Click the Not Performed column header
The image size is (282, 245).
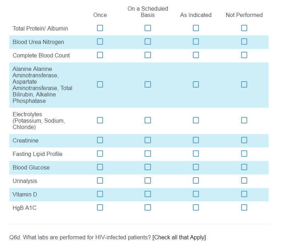(244, 15)
